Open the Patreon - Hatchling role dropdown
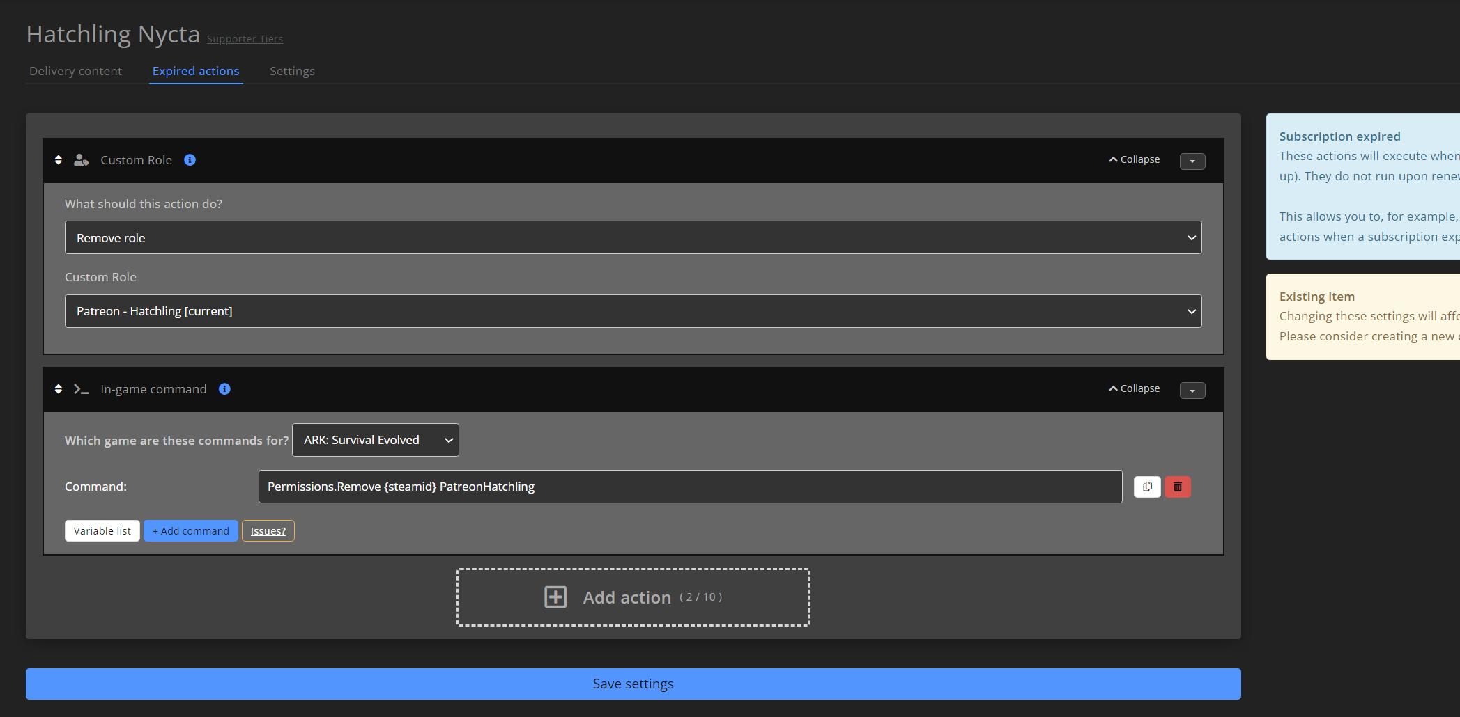Screen dimensions: 1460x717 633,311
